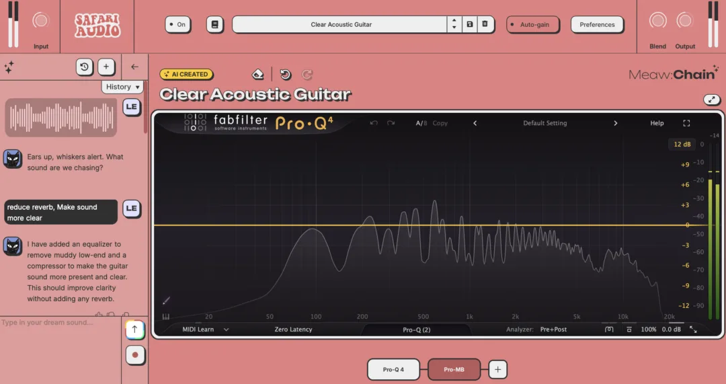The image size is (726, 384).
Task: Open the Pro-Q Help menu
Action: click(657, 123)
